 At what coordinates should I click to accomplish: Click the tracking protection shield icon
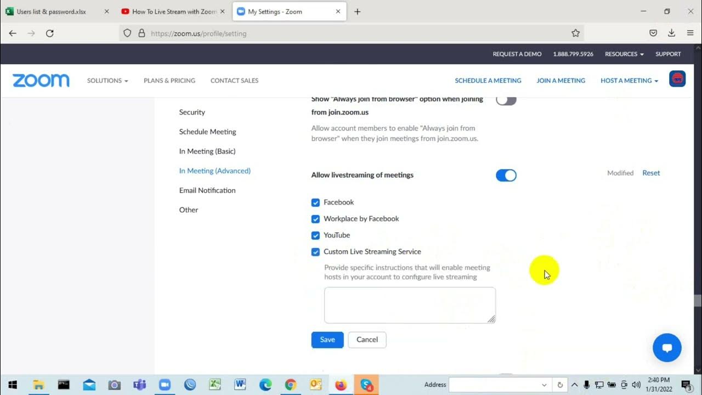point(127,33)
